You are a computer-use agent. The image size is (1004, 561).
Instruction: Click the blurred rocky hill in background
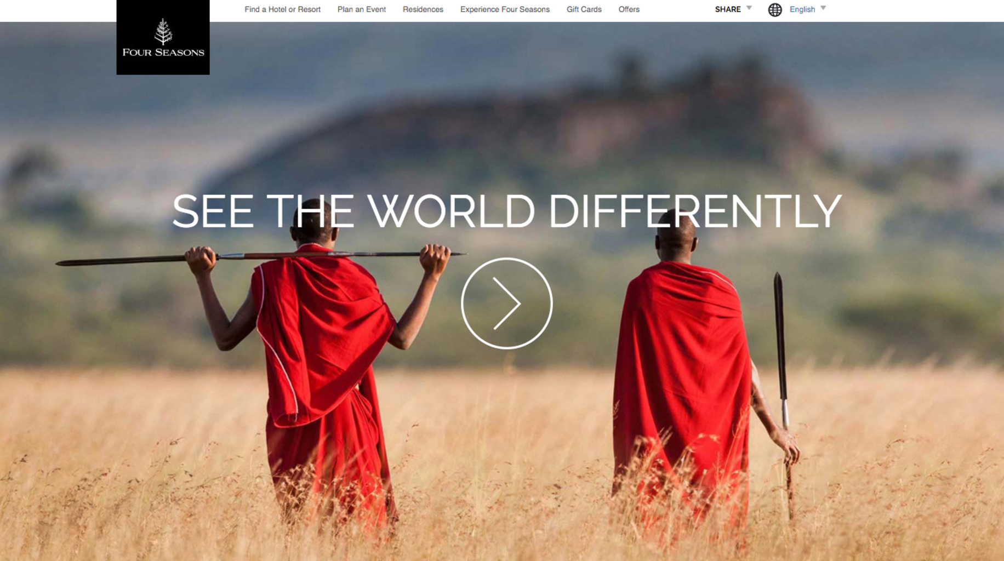coord(548,121)
